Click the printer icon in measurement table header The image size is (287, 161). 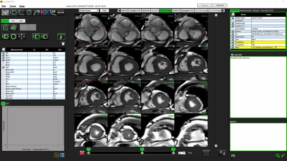3,50
